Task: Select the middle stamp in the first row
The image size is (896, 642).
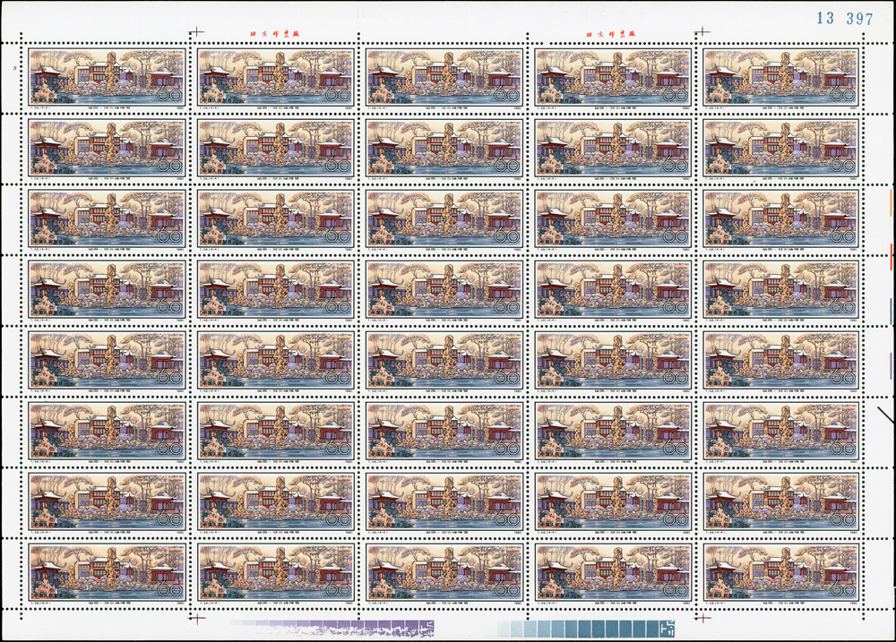Action: [x=444, y=79]
